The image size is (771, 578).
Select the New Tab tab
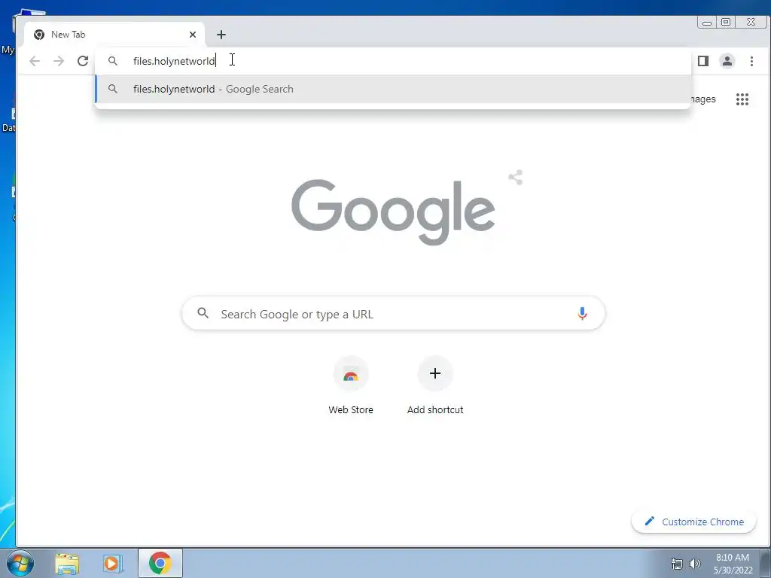tap(114, 35)
